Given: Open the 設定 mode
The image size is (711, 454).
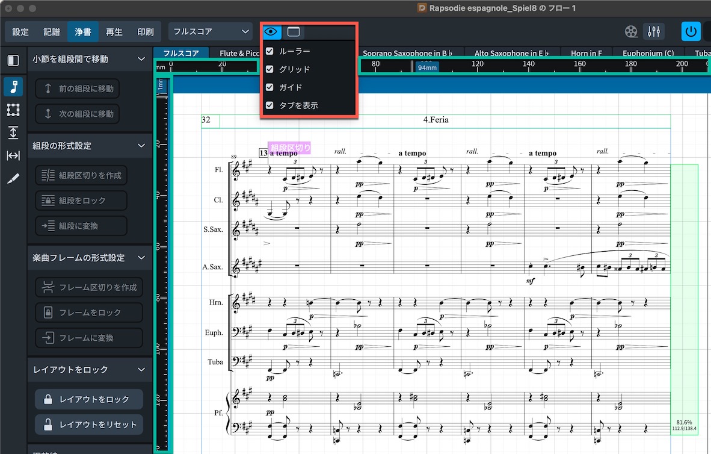Looking at the screenshot, I should [20, 32].
